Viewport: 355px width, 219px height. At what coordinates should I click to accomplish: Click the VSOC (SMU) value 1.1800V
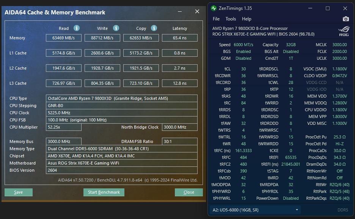(339, 69)
